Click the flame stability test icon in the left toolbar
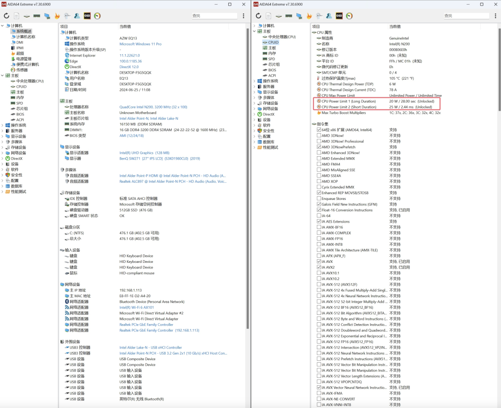501x408 pixels. pos(57,16)
